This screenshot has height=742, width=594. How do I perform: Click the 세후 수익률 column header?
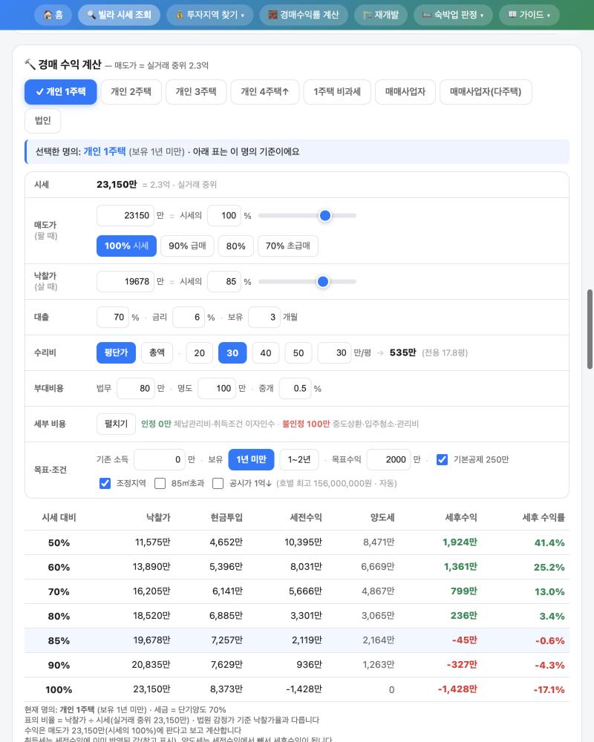click(544, 518)
